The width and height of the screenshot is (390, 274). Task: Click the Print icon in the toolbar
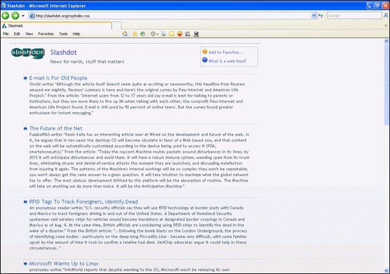click(163, 34)
